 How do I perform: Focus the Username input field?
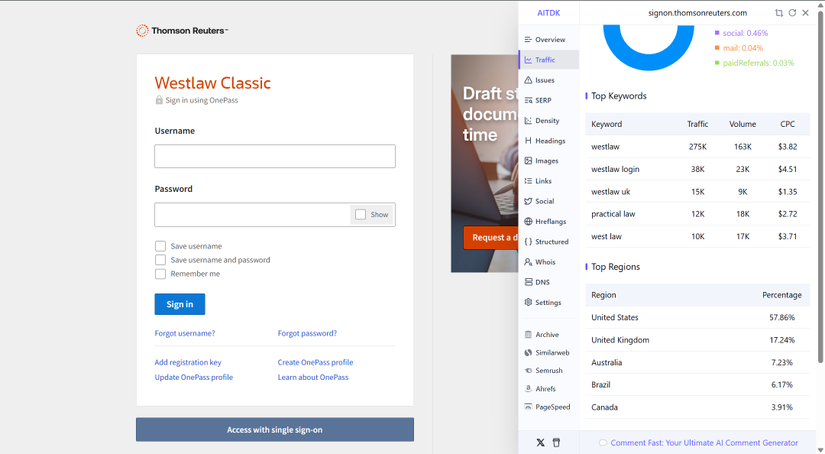pyautogui.click(x=275, y=157)
